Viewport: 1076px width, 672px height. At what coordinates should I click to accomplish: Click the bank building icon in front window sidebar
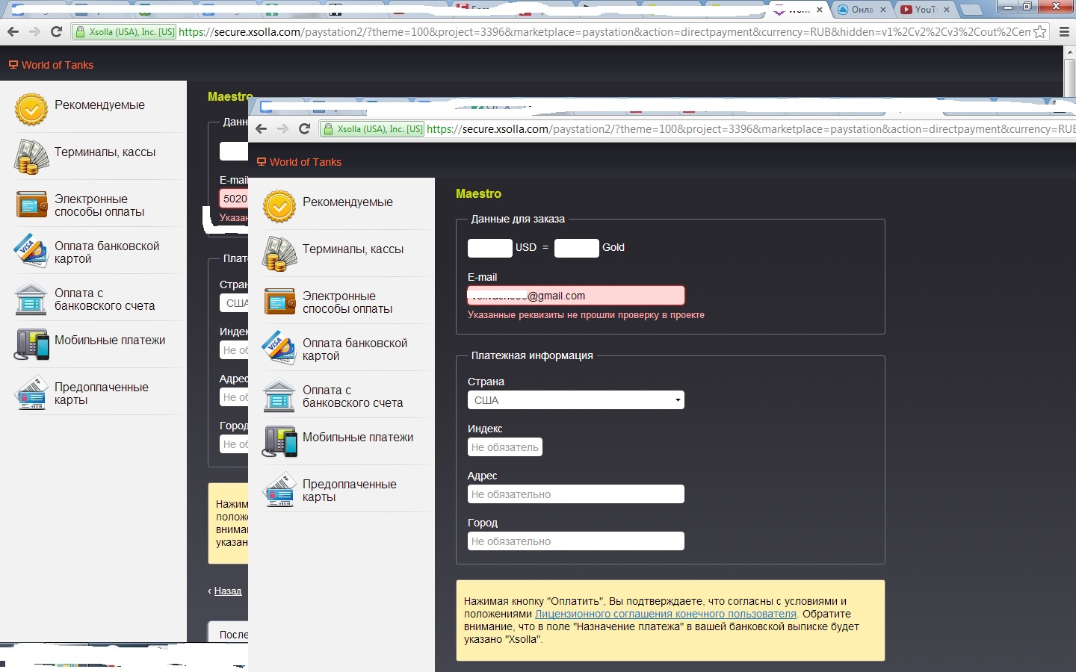click(279, 396)
